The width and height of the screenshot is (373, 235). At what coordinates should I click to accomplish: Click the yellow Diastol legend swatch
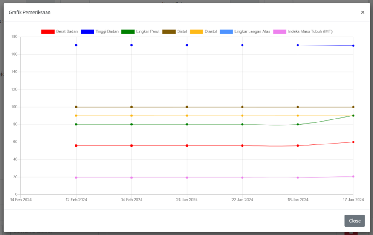coord(196,32)
